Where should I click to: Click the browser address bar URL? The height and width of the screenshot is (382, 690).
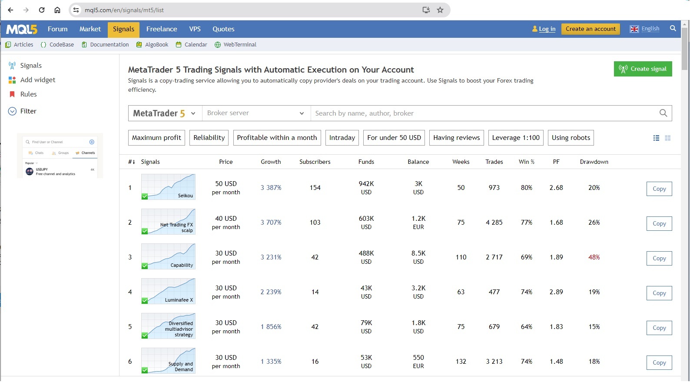(x=124, y=10)
